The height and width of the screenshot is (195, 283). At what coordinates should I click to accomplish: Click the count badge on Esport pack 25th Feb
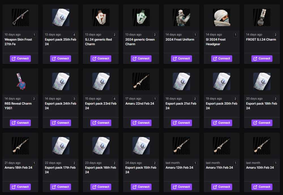pyautogui.click(x=74, y=35)
